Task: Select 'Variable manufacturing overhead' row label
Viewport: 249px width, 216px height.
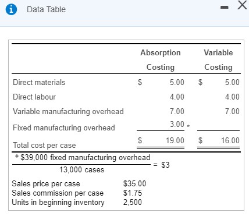Action: coord(68,112)
